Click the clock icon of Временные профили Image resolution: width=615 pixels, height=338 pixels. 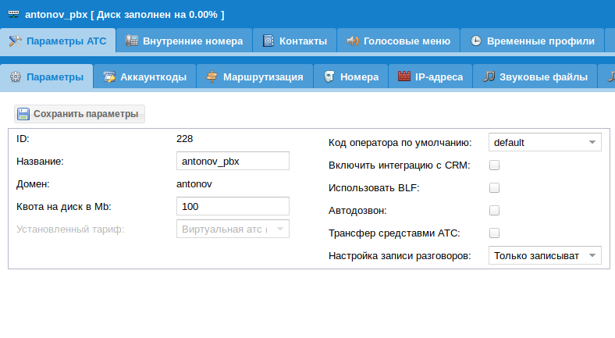475,41
